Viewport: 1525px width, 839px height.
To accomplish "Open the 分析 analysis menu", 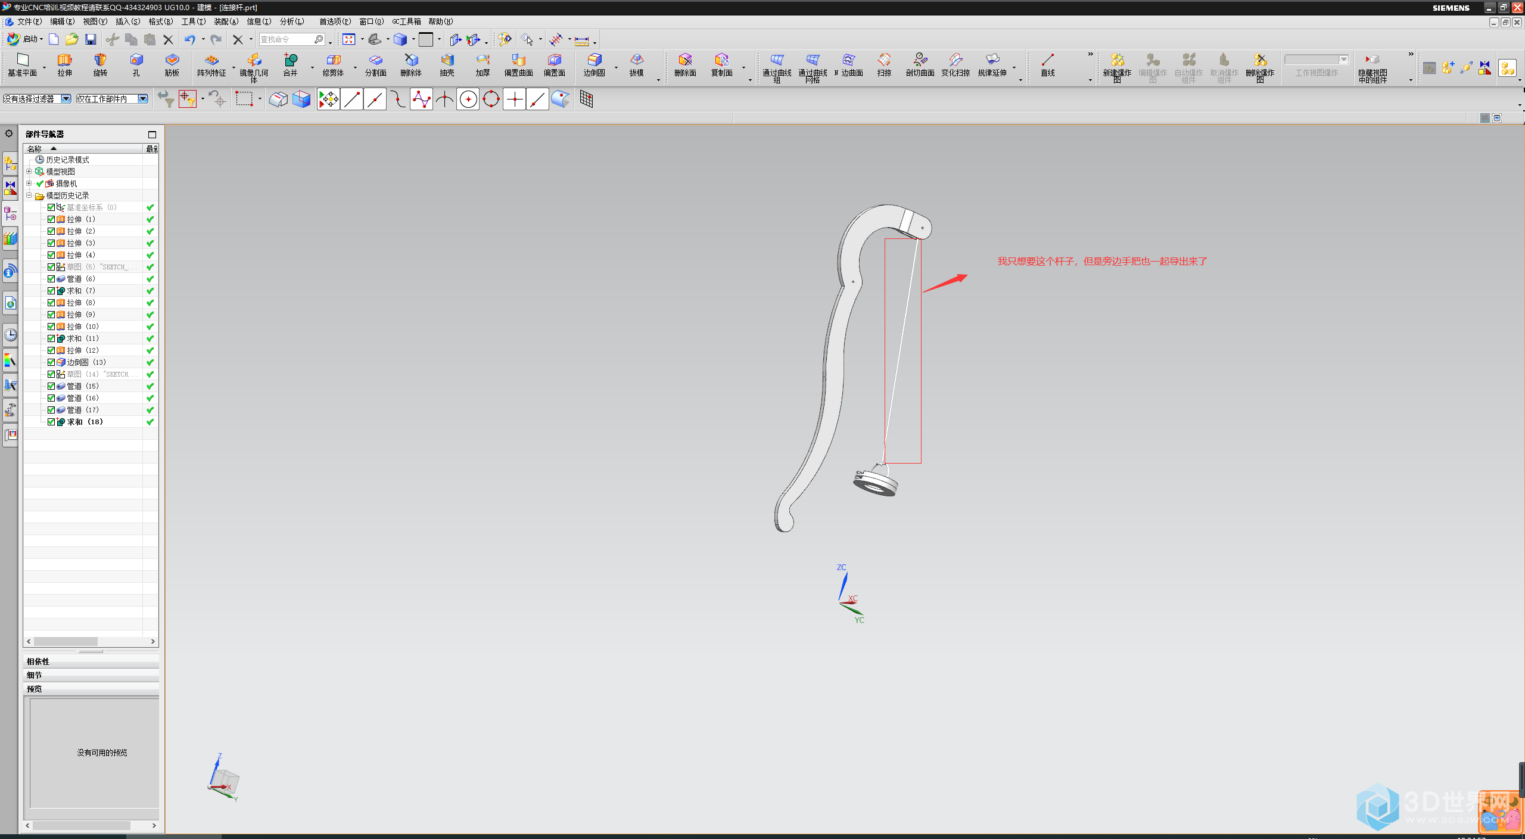I will [292, 21].
